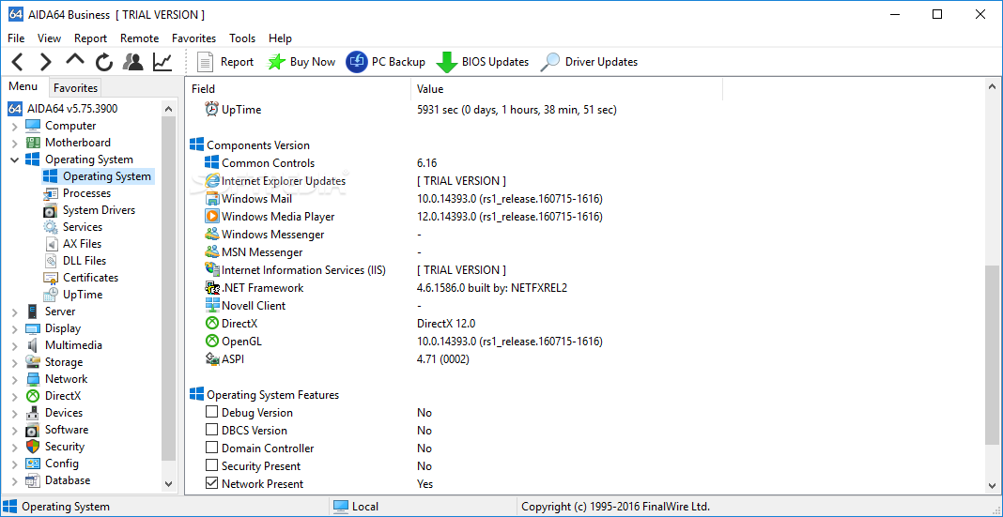The height and width of the screenshot is (517, 1003).
Task: Open the Manage User (people) toolbar icon
Action: (x=133, y=62)
